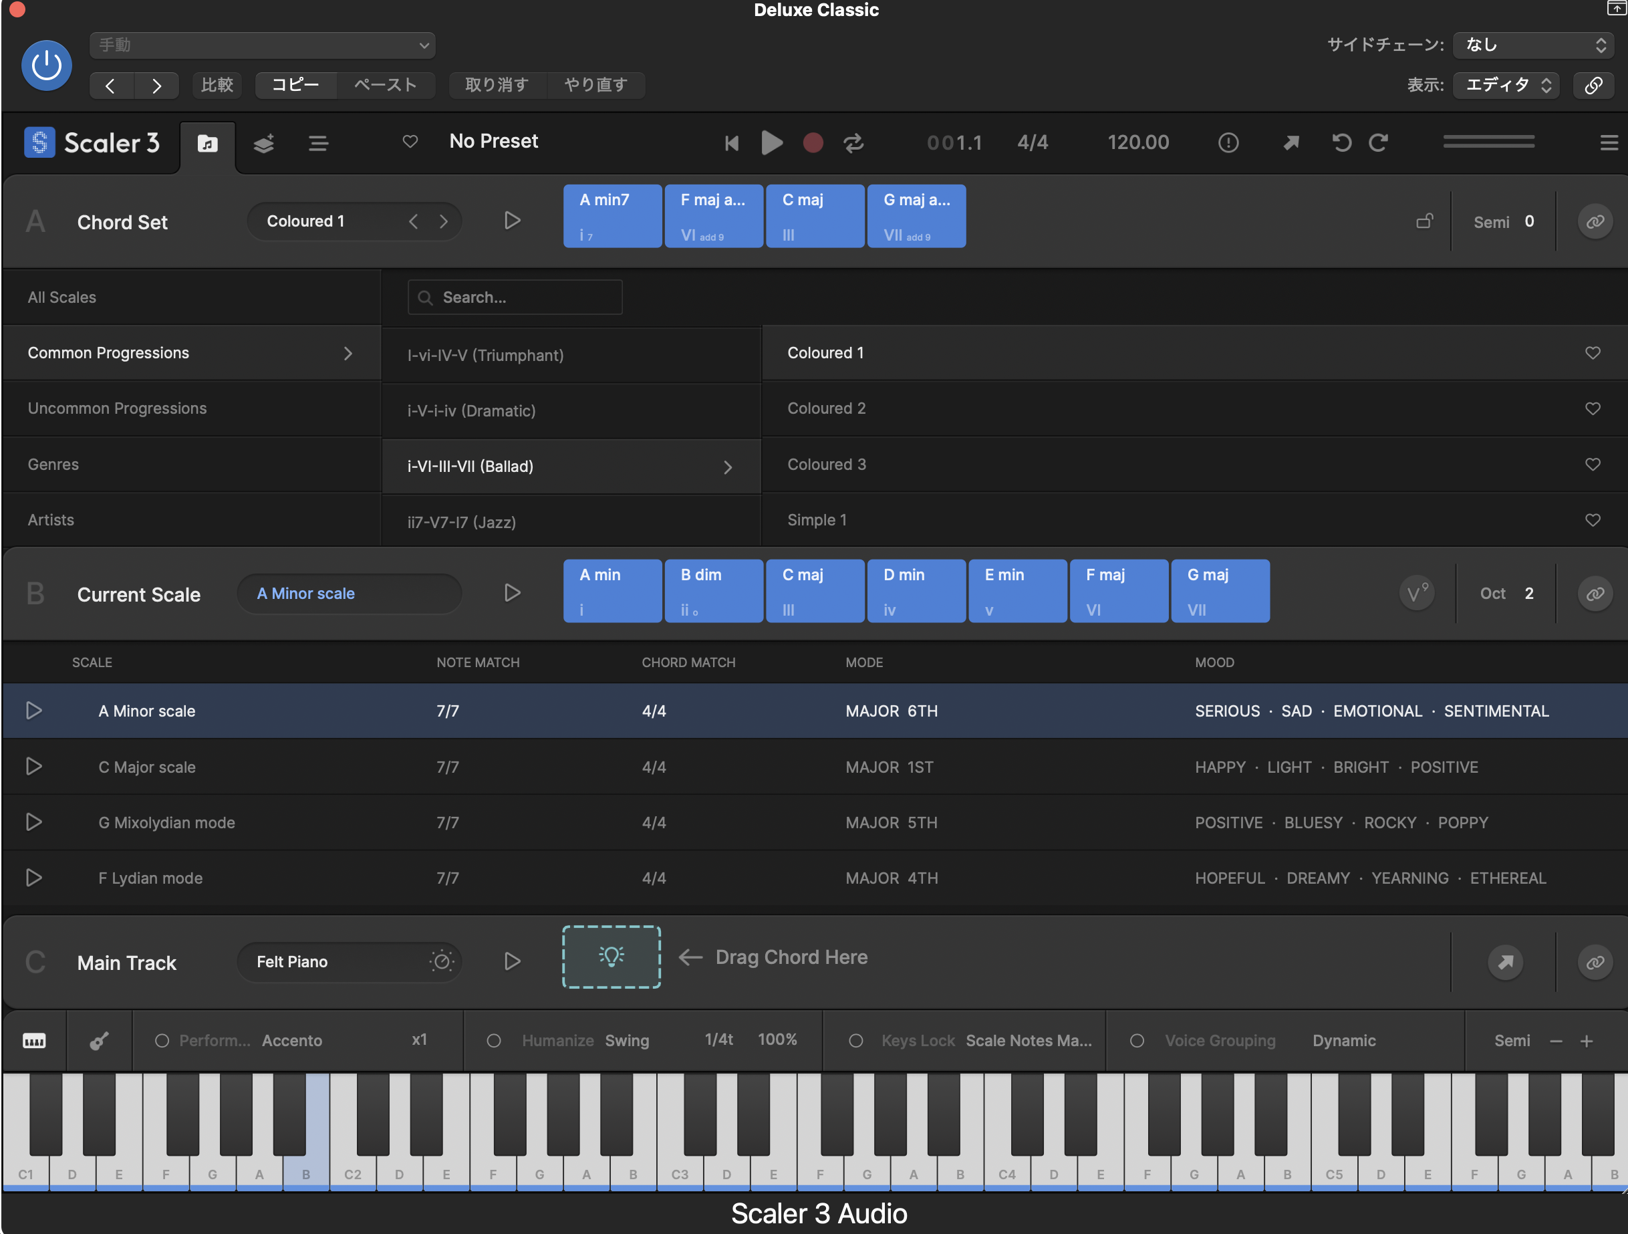Select the Genres category
Viewport: 1628px width, 1234px height.
point(191,465)
